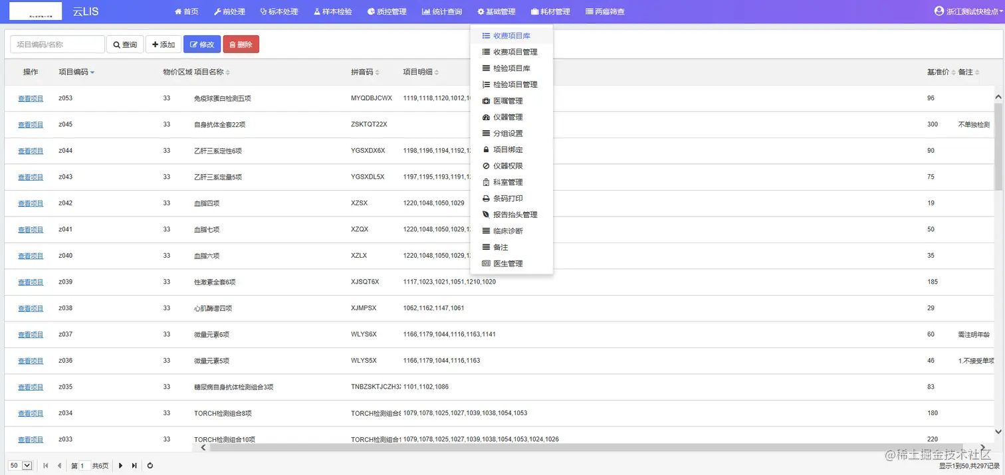Select the 心肌酶谱四项 cell

pyautogui.click(x=213, y=308)
